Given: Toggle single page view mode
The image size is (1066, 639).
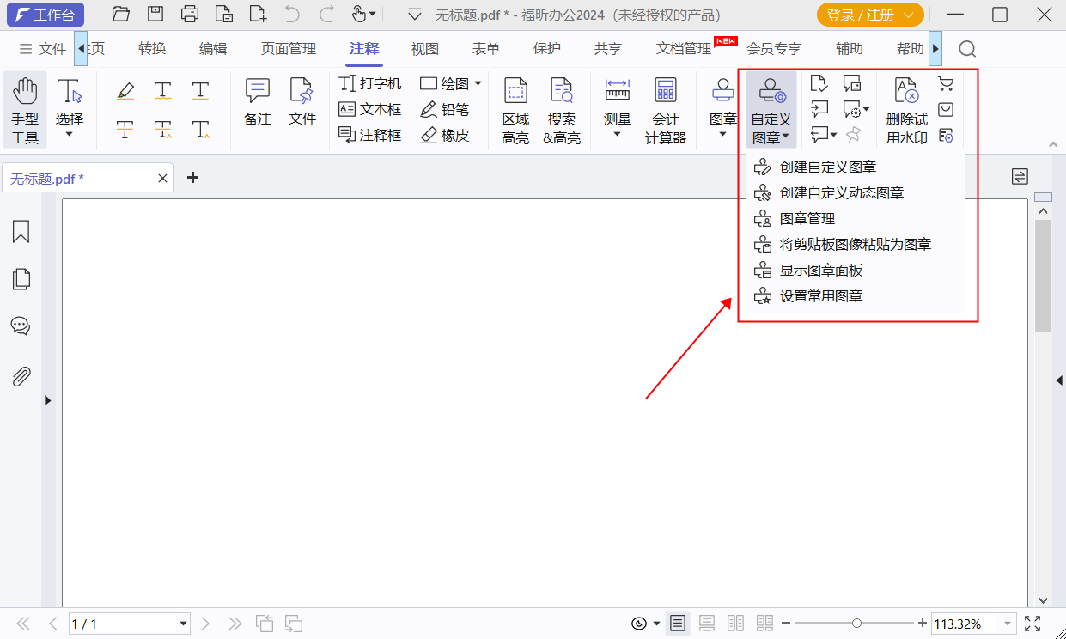Looking at the screenshot, I should [678, 624].
